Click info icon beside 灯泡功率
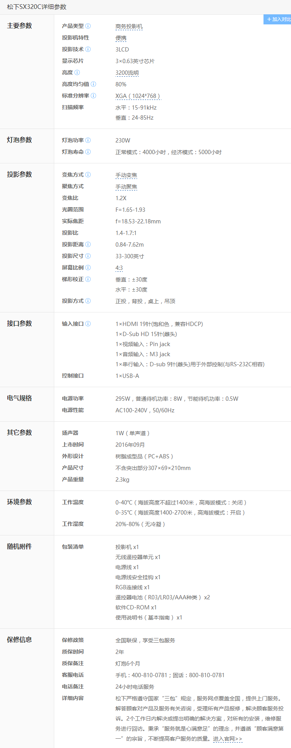Screen dimensions: 291x748 (88, 140)
